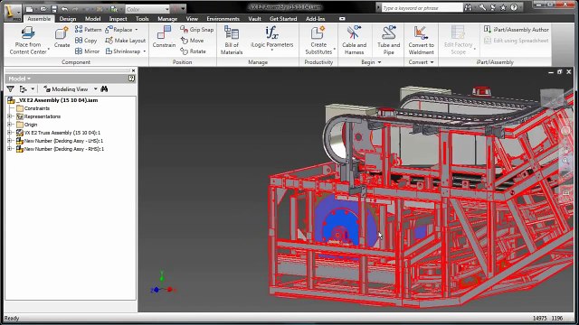Select the Mirror component tool

pos(87,51)
